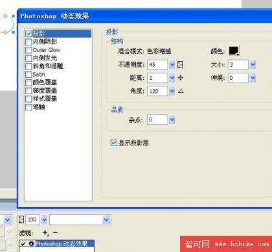Image resolution: width=272 pixels, height=252 pixels.
Task: Toggle checkmark of Photoshop 动态效果 filter
Action: 23,244
